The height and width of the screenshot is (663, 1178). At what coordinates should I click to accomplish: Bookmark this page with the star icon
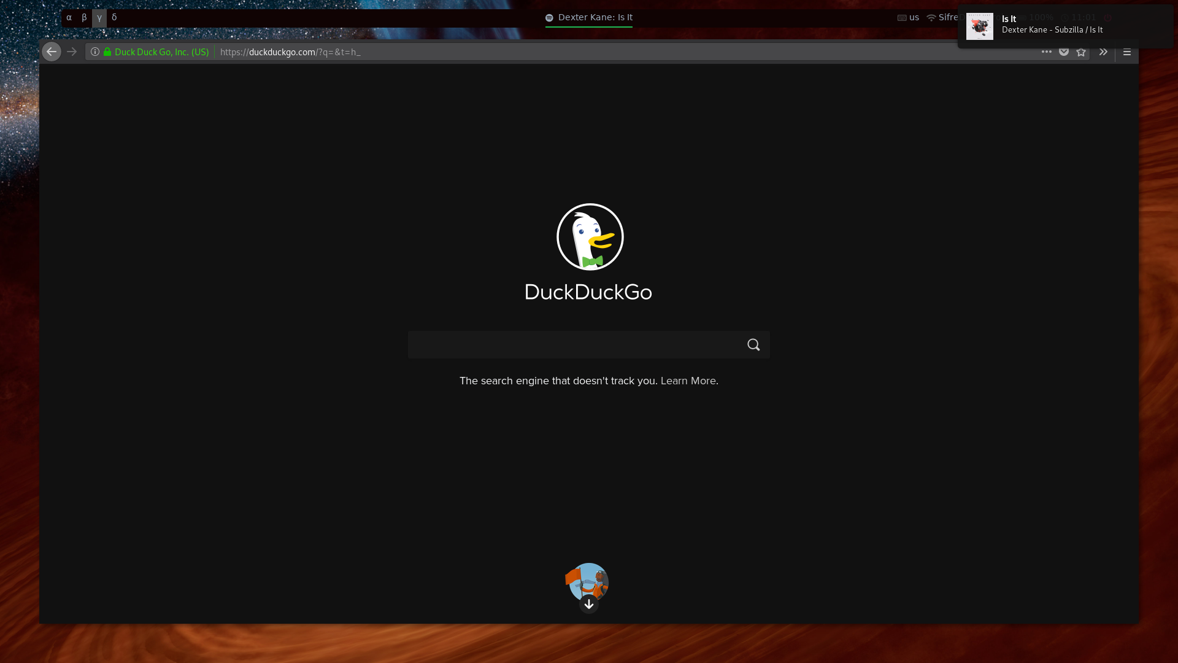pyautogui.click(x=1081, y=52)
